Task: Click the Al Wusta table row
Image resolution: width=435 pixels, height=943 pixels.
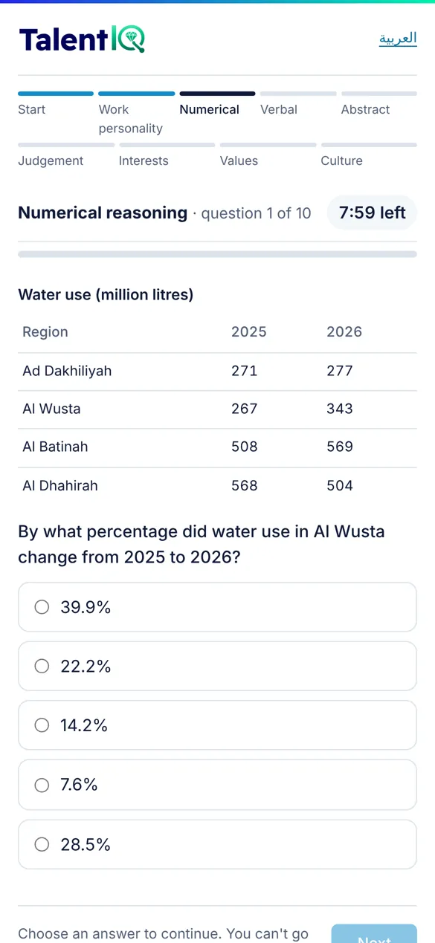Action: tap(217, 409)
